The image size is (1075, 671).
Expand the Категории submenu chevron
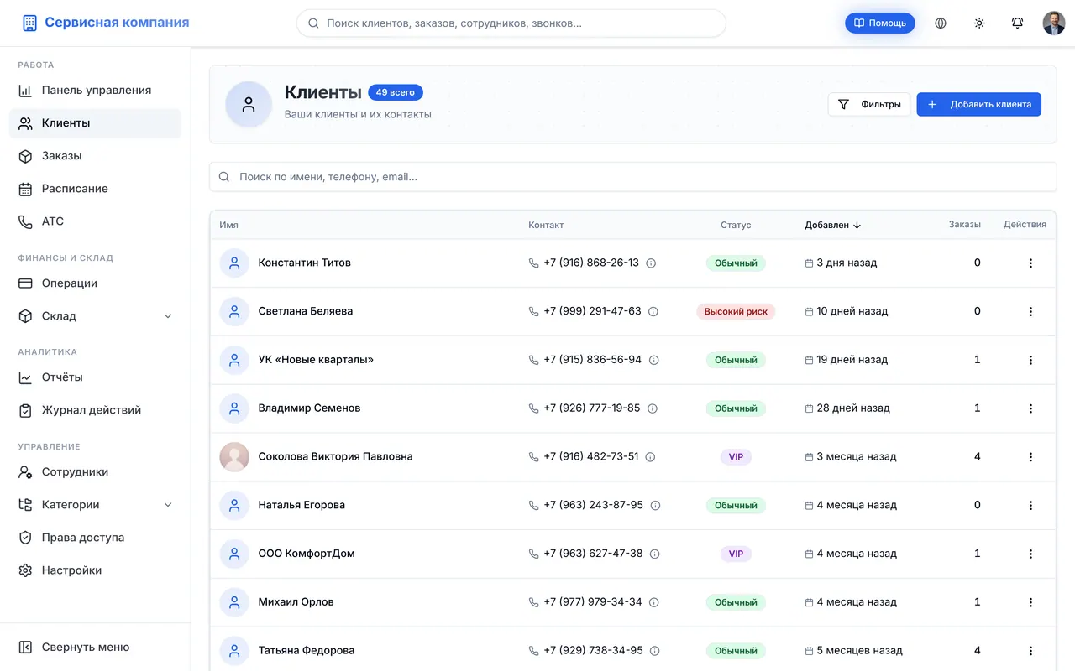point(168,505)
